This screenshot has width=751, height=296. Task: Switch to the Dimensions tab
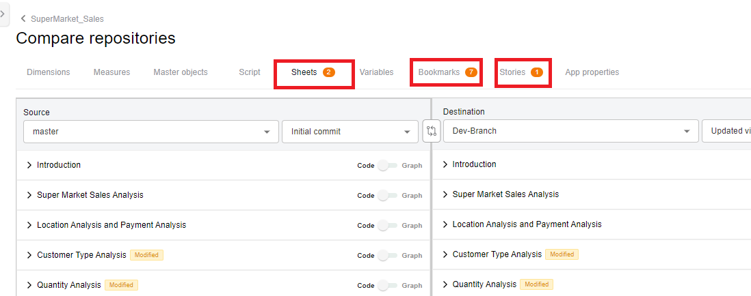coord(48,72)
